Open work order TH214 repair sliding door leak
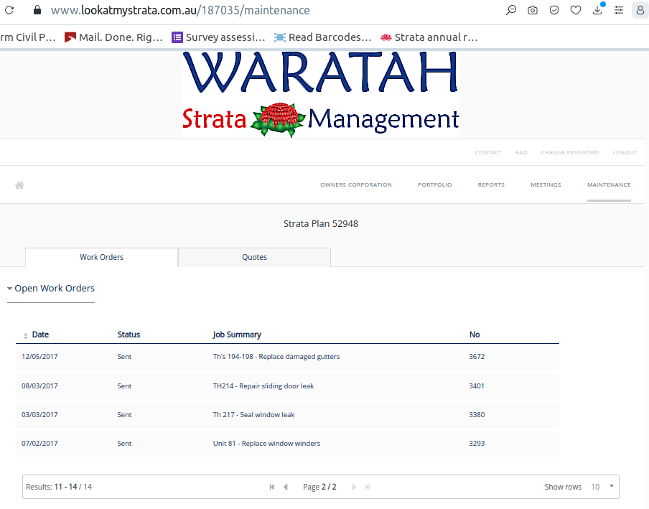This screenshot has width=649, height=509. (287, 386)
